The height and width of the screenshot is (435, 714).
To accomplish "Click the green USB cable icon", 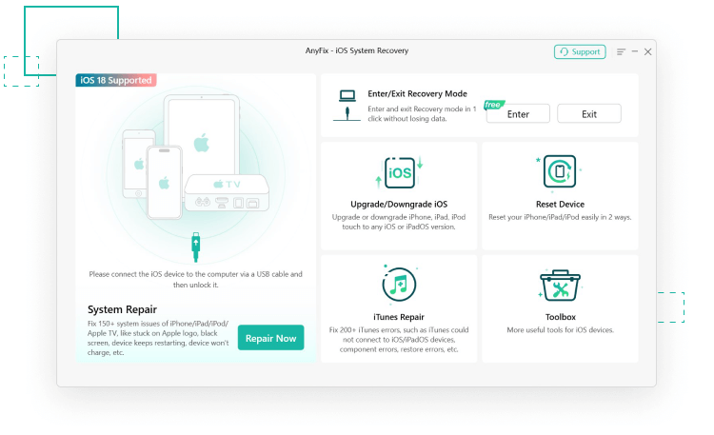I will coord(196,247).
